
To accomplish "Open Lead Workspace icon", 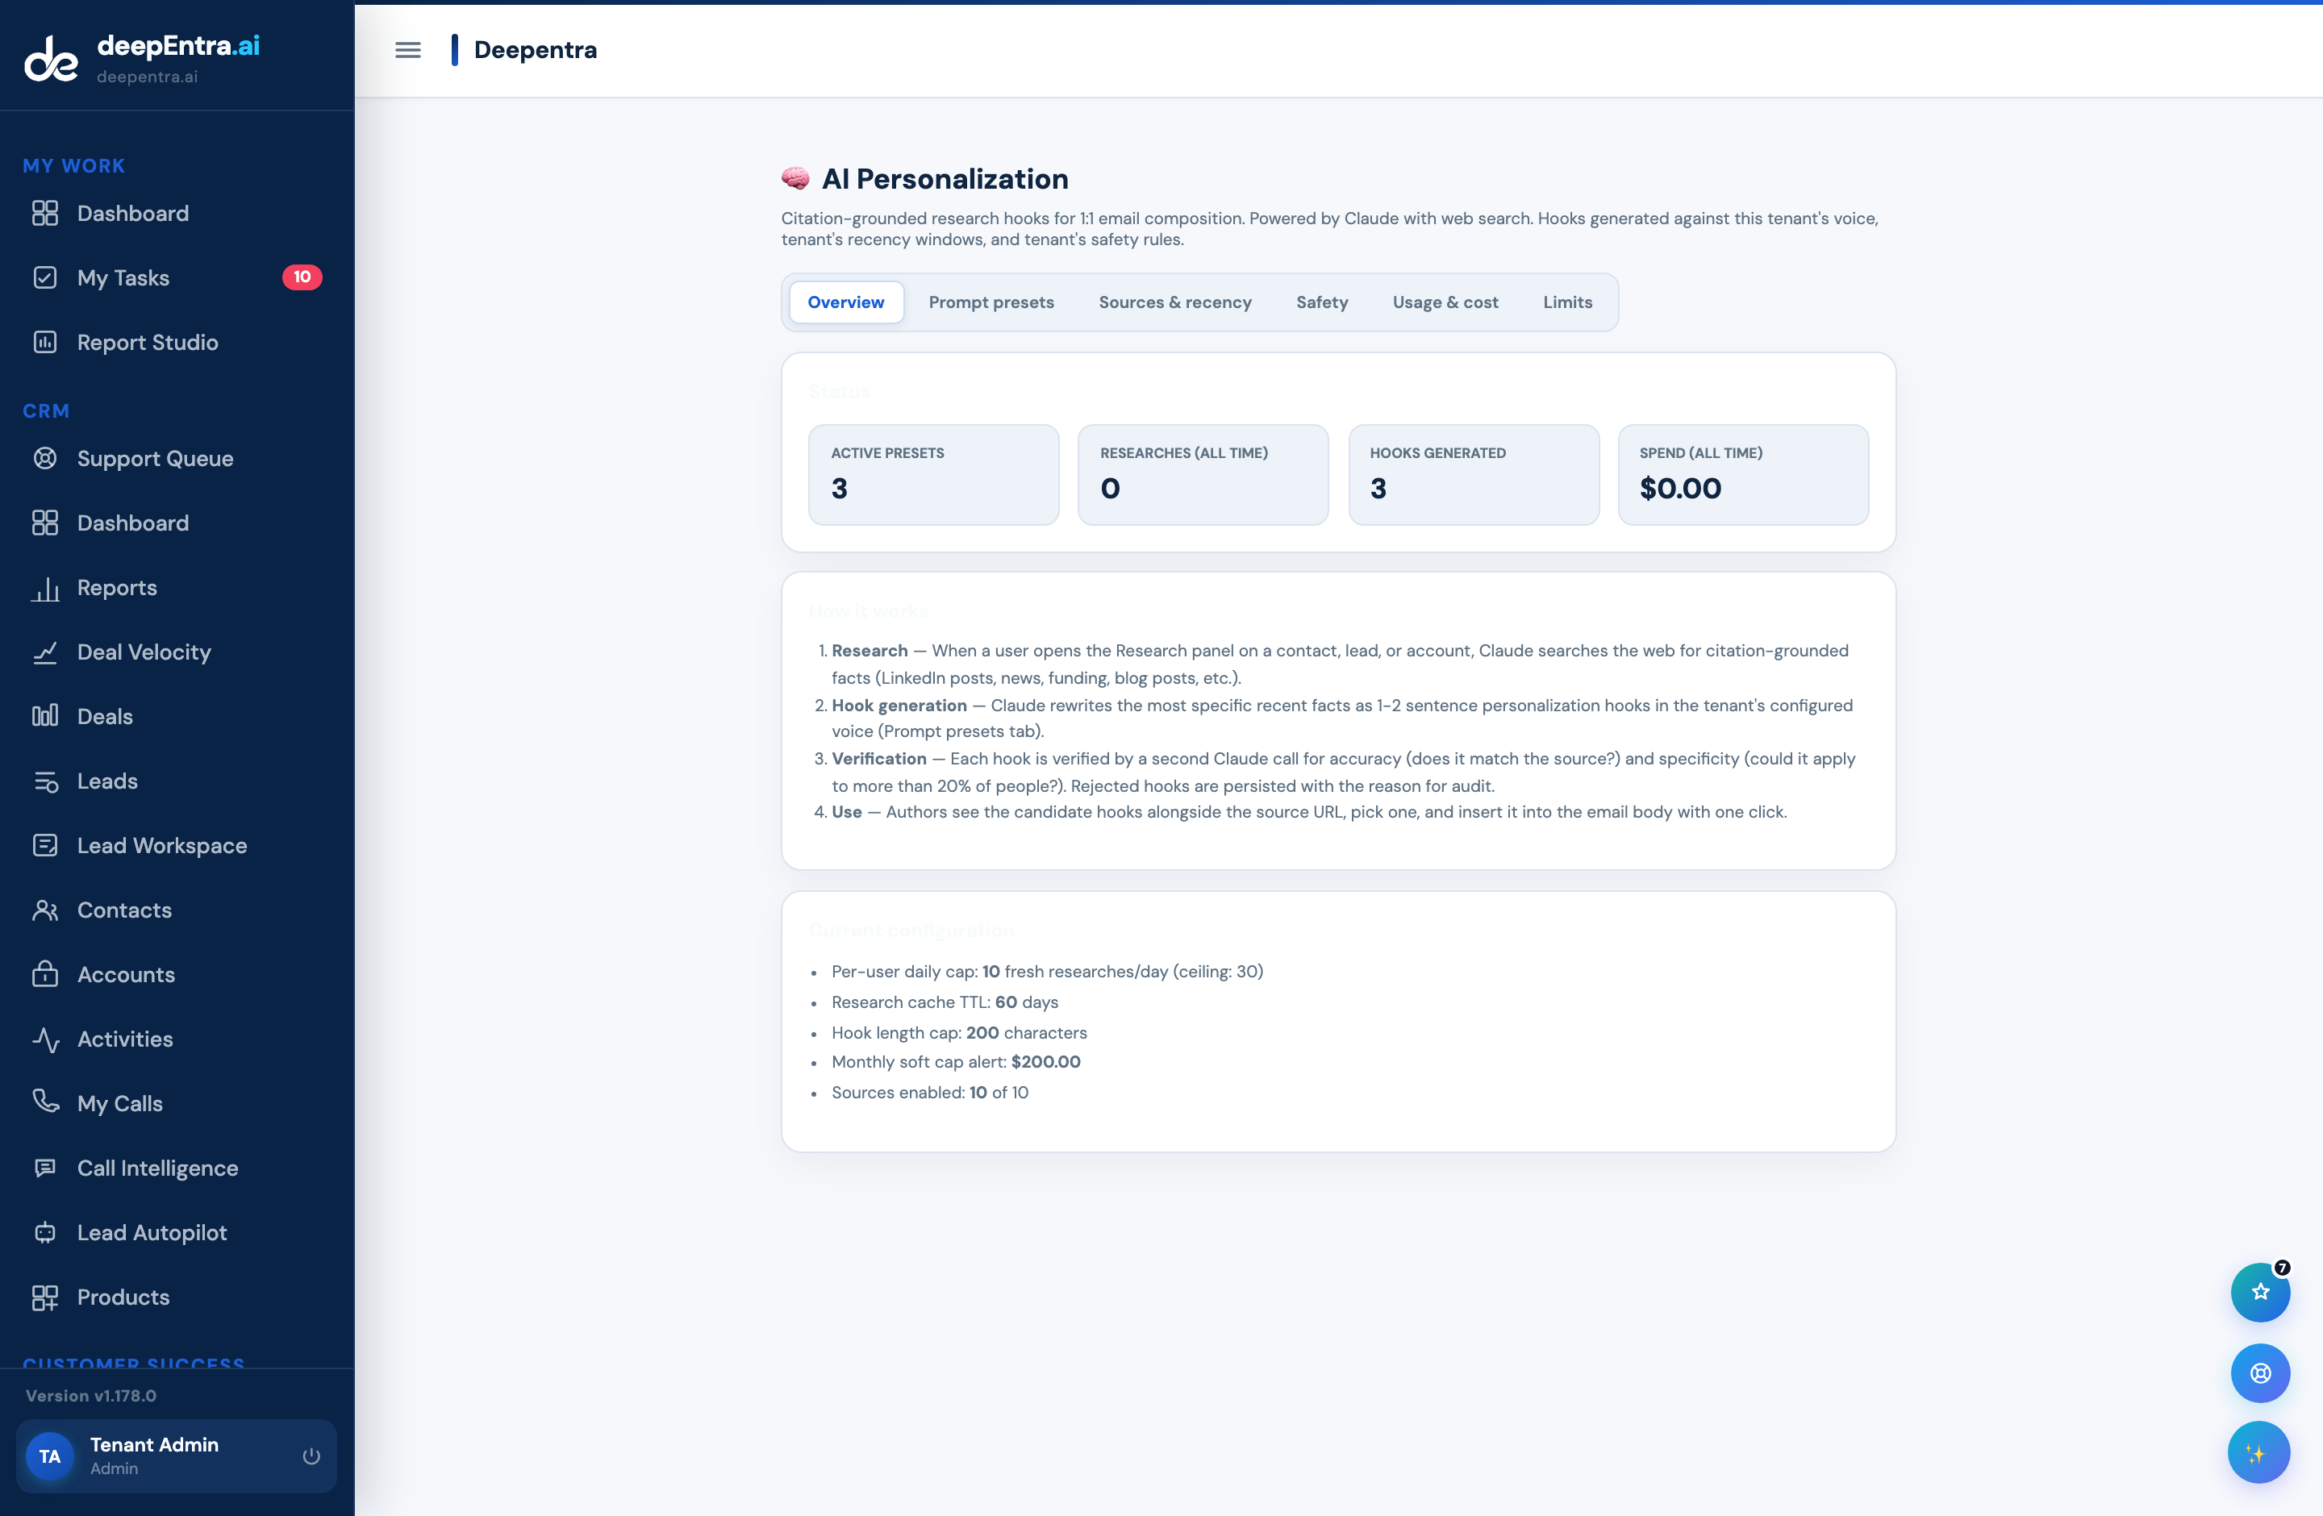I will pos(45,846).
